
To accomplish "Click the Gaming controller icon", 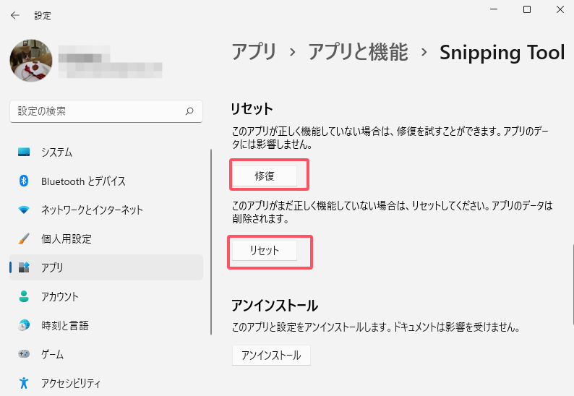I will point(24,355).
